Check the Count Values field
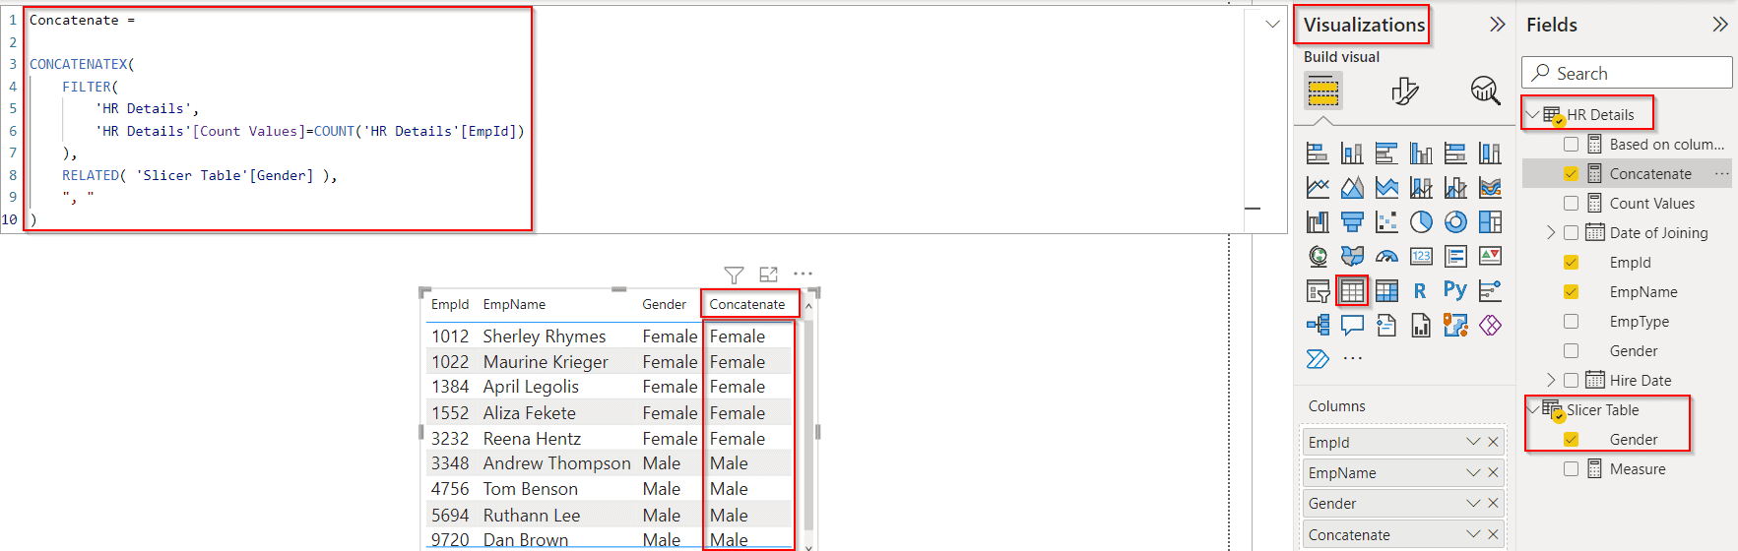This screenshot has height=551, width=1738. [1571, 203]
